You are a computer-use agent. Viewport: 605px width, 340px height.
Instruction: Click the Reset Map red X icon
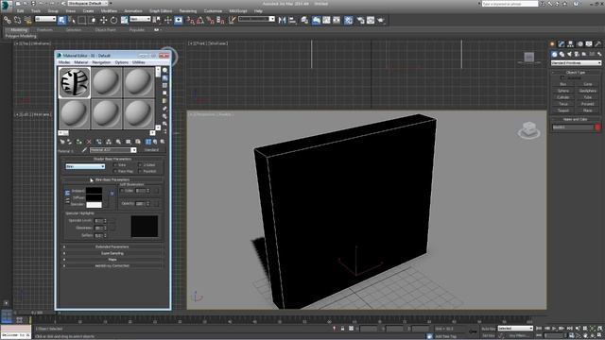(x=89, y=142)
